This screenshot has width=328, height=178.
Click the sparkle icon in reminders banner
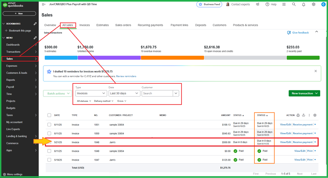pyautogui.click(x=49, y=72)
